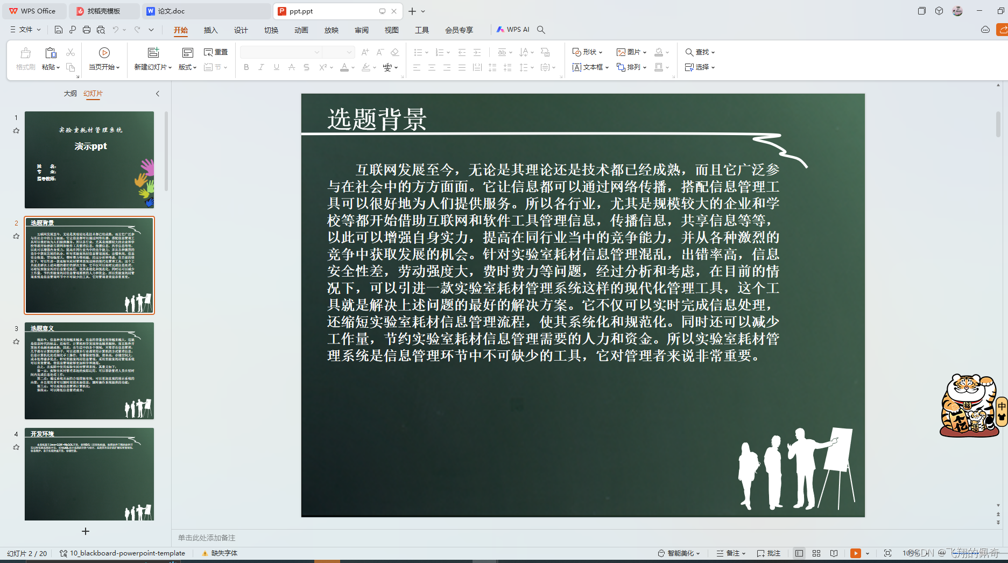Start slideshow with orange play button
Image resolution: width=1008 pixels, height=563 pixels.
point(855,553)
